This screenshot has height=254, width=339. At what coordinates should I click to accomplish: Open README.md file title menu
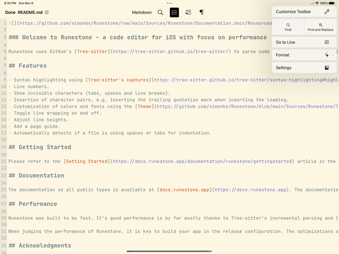(33, 12)
